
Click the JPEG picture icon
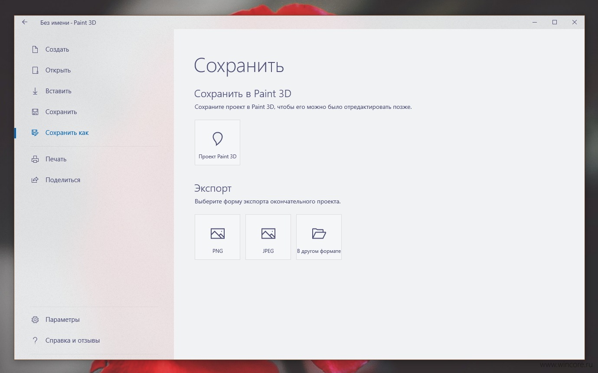tap(268, 233)
